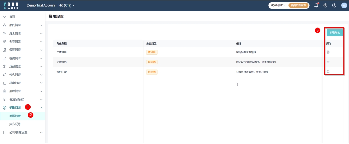349x144 pixels.
Task: Click the 首頁 home icon in sidebar
Action: tap(4, 17)
